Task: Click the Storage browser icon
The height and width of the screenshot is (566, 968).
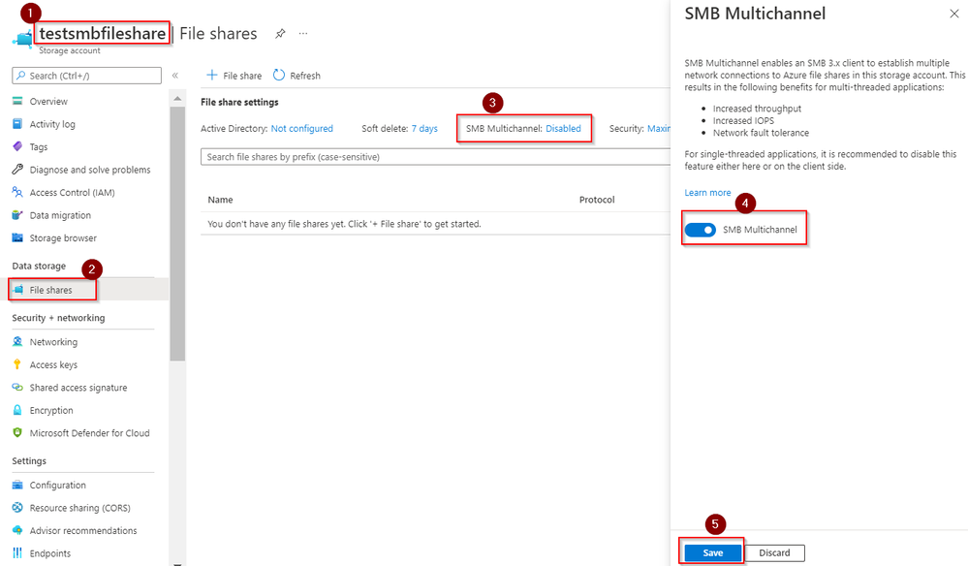Action: 17,238
